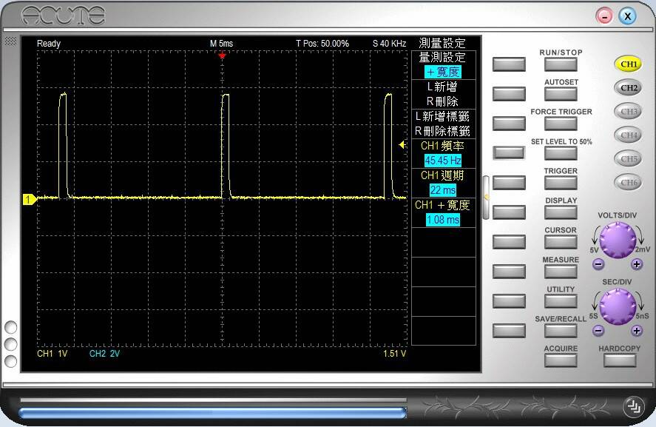Click the softkey beside CH1 頻率
The height and width of the screenshot is (427, 656).
point(509,152)
